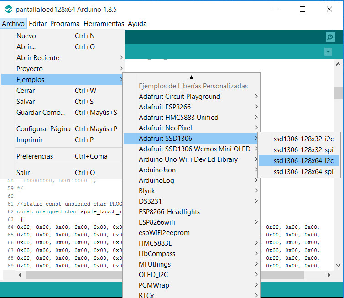Expand Proyecto submenu in Archivo menu
This screenshot has height=298, width=344.
point(30,69)
